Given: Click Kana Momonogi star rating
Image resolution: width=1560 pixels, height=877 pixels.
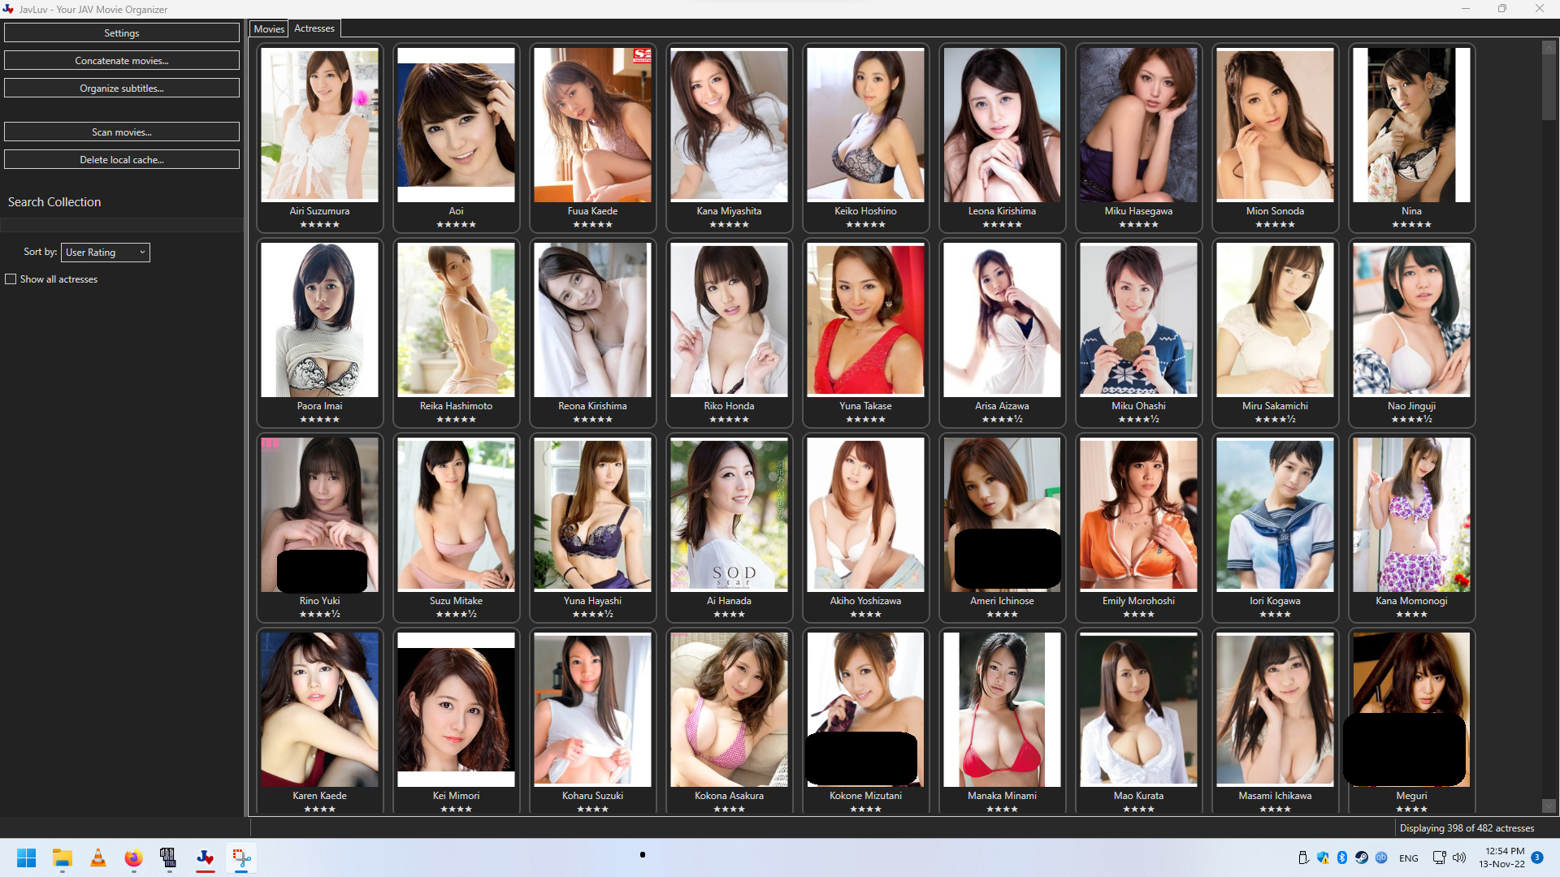Looking at the screenshot, I should pyautogui.click(x=1411, y=615).
